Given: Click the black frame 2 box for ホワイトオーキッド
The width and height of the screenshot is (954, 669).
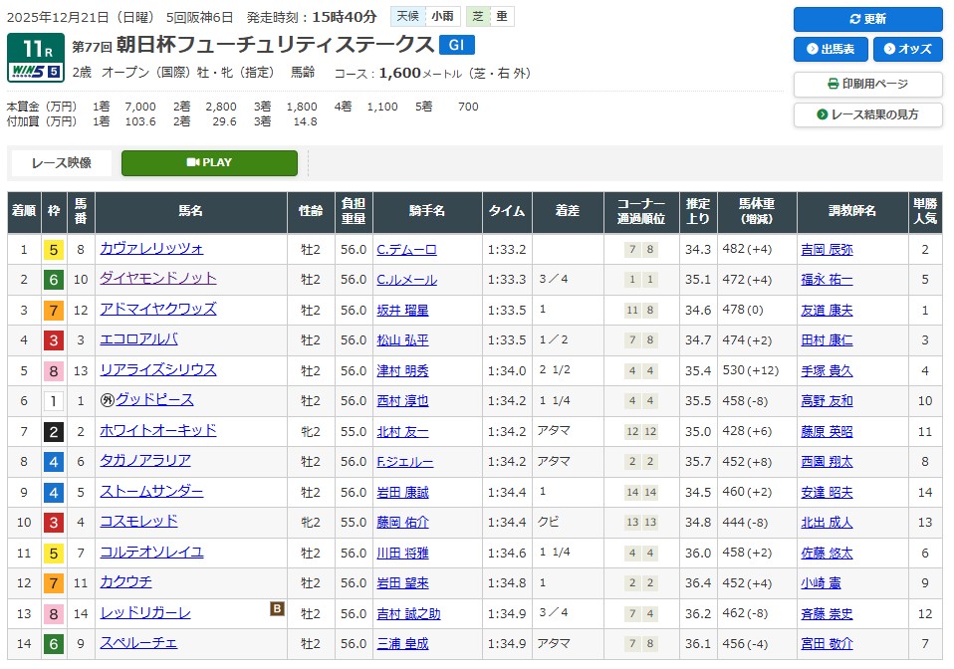Looking at the screenshot, I should [53, 432].
